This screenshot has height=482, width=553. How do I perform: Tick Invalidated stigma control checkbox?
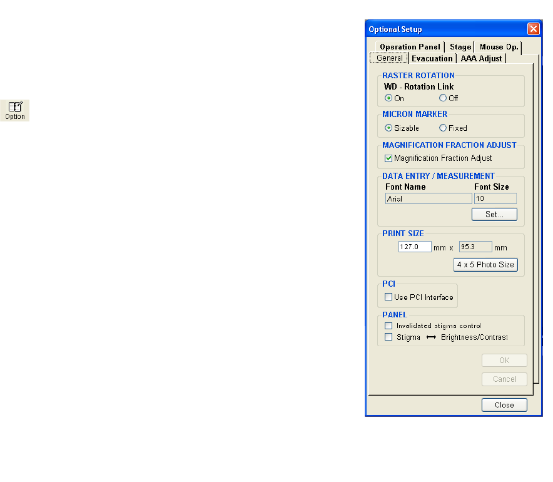pyautogui.click(x=388, y=326)
